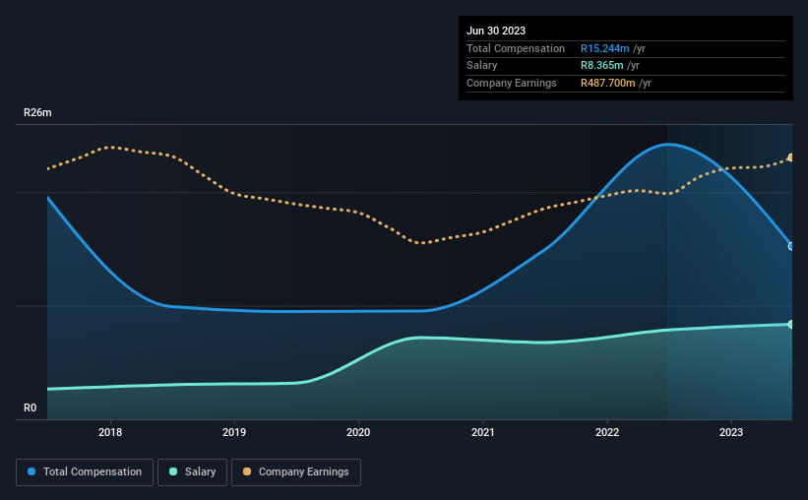Viewport: 808px width, 500px height.
Task: Select the 2023 x-axis label
Action: (x=731, y=432)
